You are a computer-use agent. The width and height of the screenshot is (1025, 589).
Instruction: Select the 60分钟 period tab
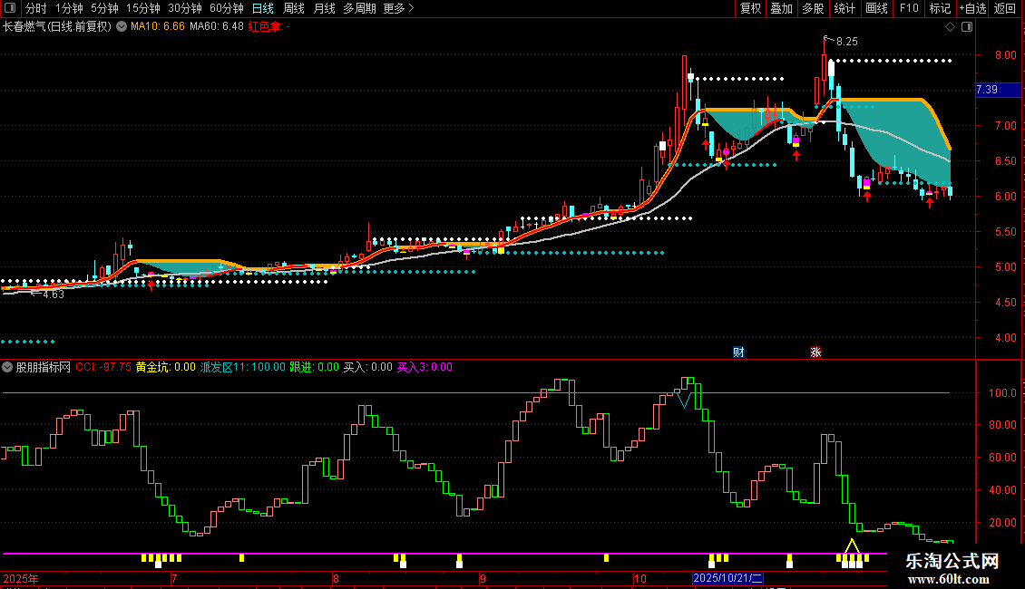227,8
